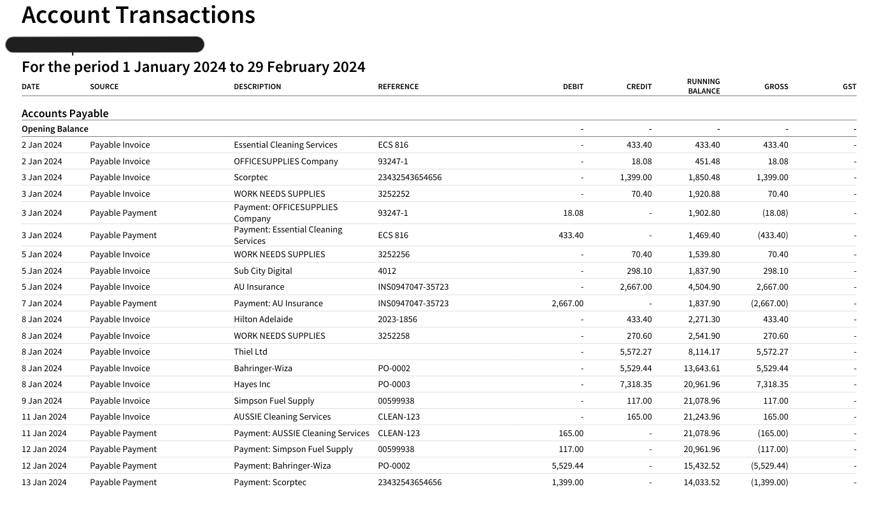Click Payment: OFFICESUPPLIES Company description
The height and width of the screenshot is (510, 877).
[286, 213]
